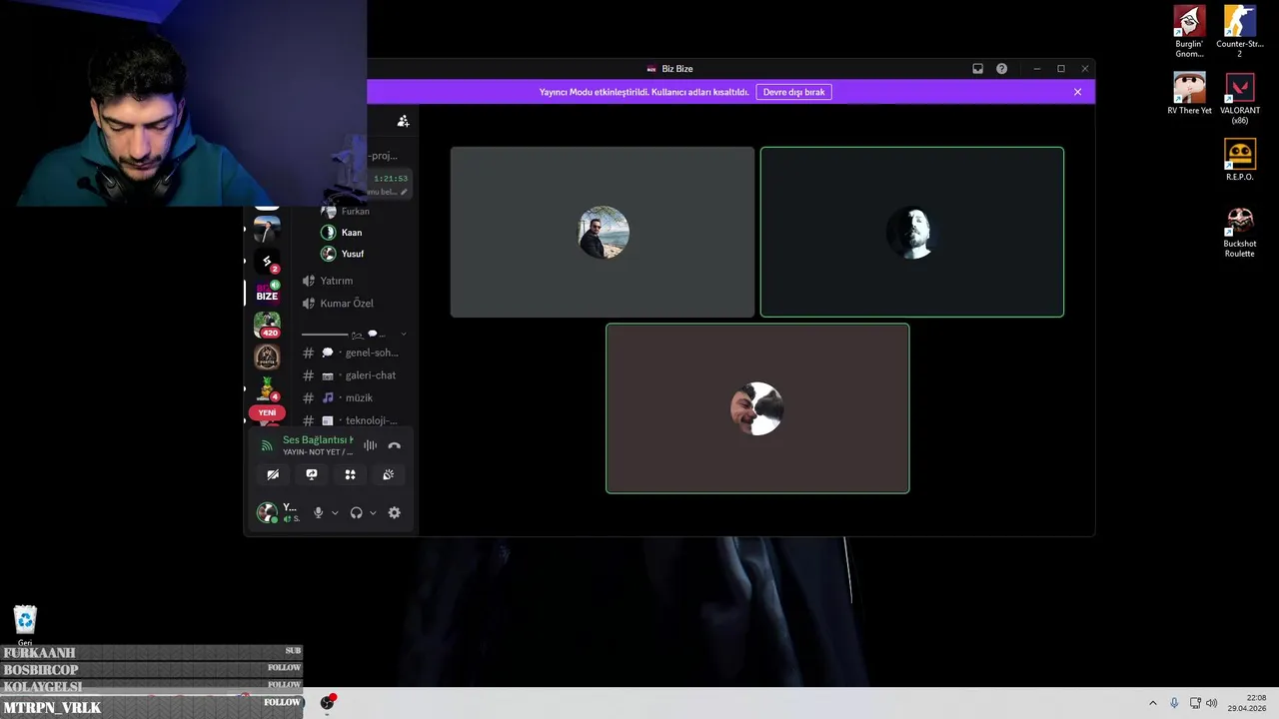
Task: Open Discord inbox icon in title bar
Action: (x=977, y=69)
